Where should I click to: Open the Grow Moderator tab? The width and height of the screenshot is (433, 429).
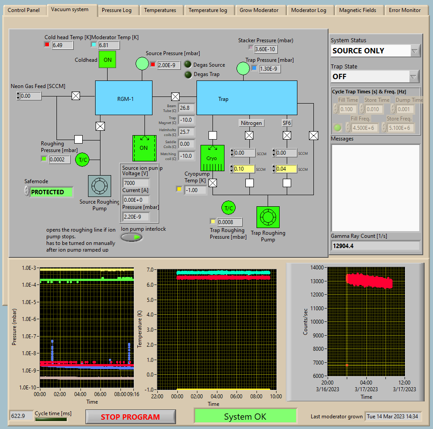coord(259,10)
